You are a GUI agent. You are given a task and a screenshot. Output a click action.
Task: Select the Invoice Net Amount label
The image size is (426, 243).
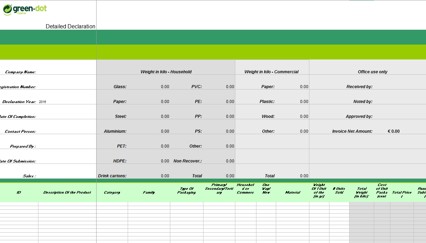coord(352,131)
